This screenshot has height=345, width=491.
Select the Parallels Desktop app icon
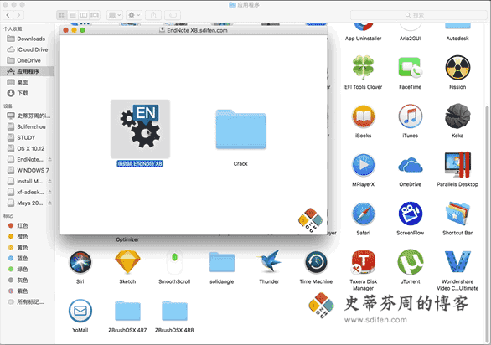tap(457, 165)
